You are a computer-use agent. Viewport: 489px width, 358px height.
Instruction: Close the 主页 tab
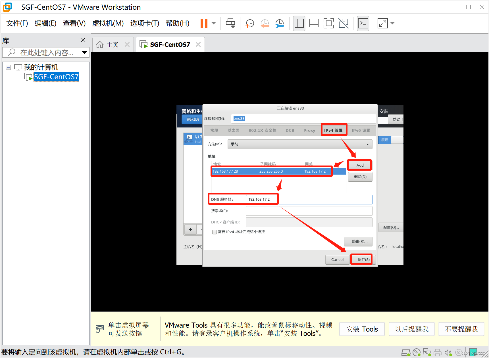click(x=127, y=45)
